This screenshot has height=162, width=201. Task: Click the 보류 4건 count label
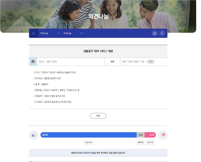coord(140,142)
